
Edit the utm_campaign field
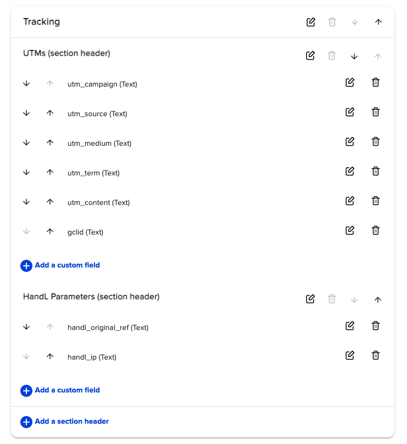pos(350,83)
